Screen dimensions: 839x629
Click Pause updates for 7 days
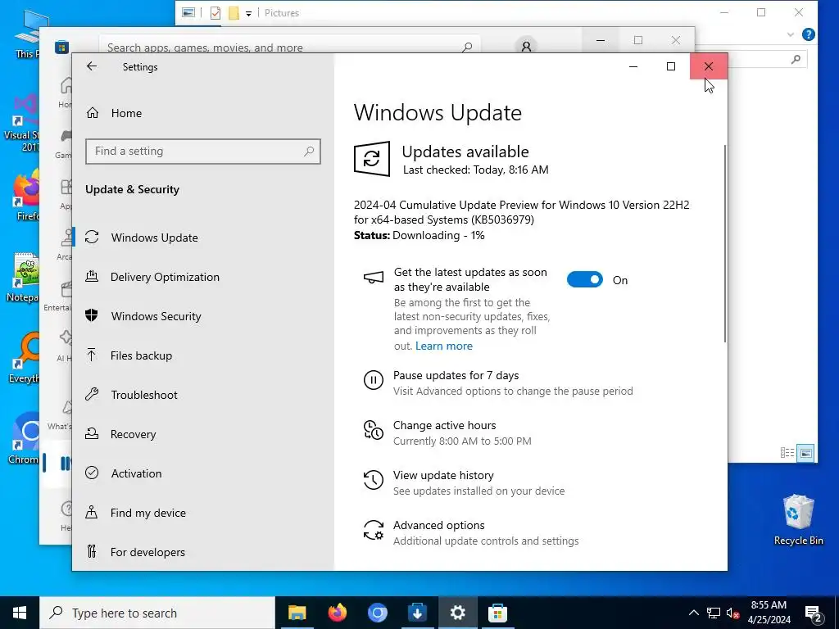pyautogui.click(x=456, y=375)
